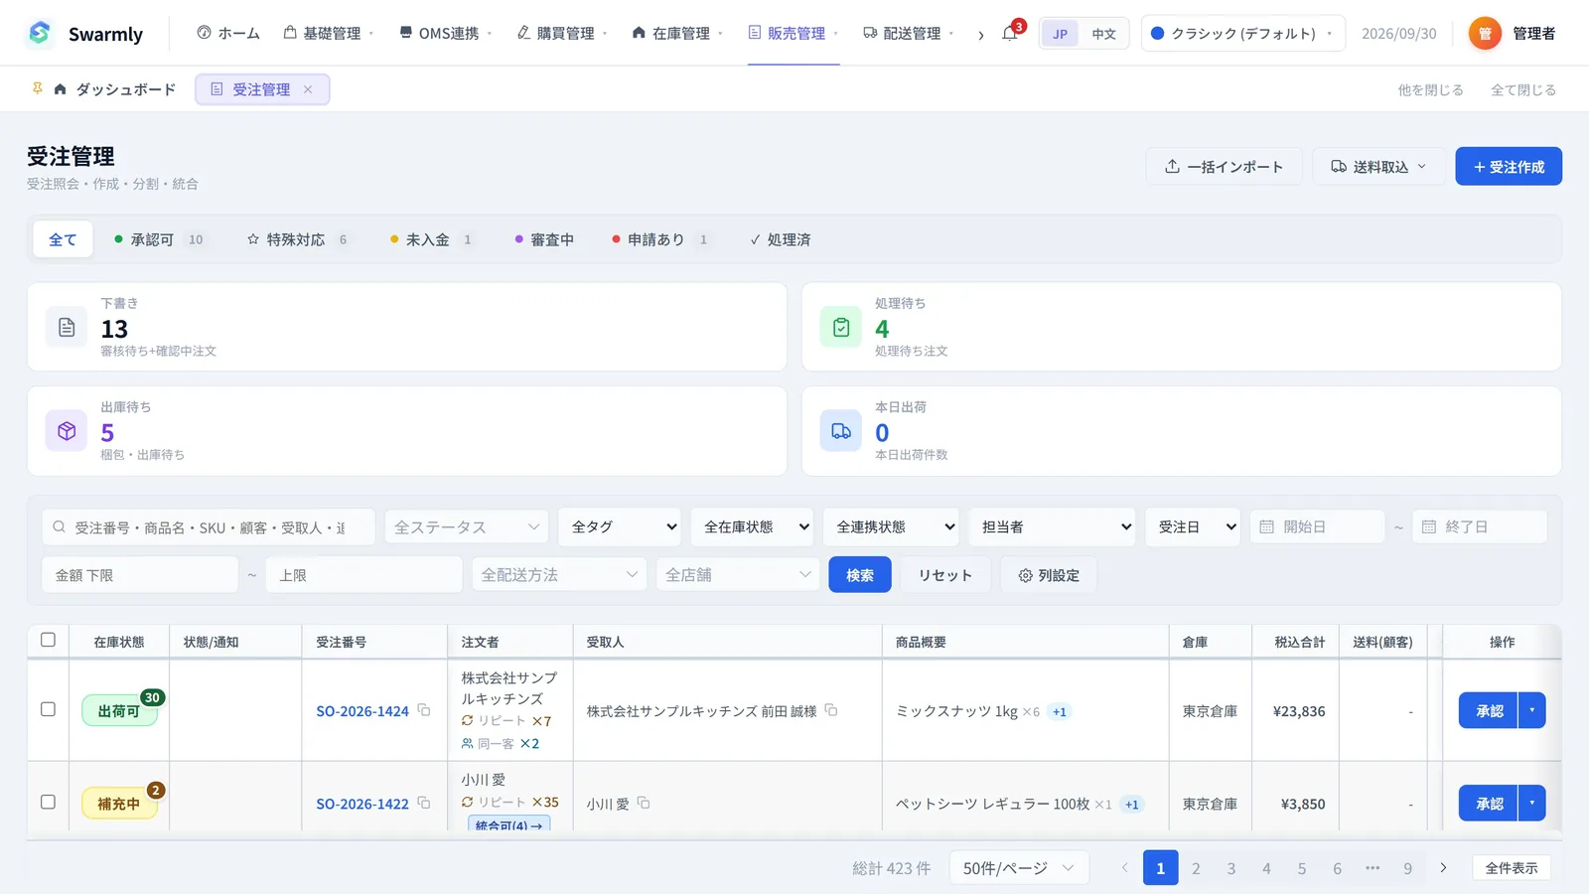The height and width of the screenshot is (894, 1589).
Task: Open the 50件/ページ page size dropdown
Action: coord(1019,868)
